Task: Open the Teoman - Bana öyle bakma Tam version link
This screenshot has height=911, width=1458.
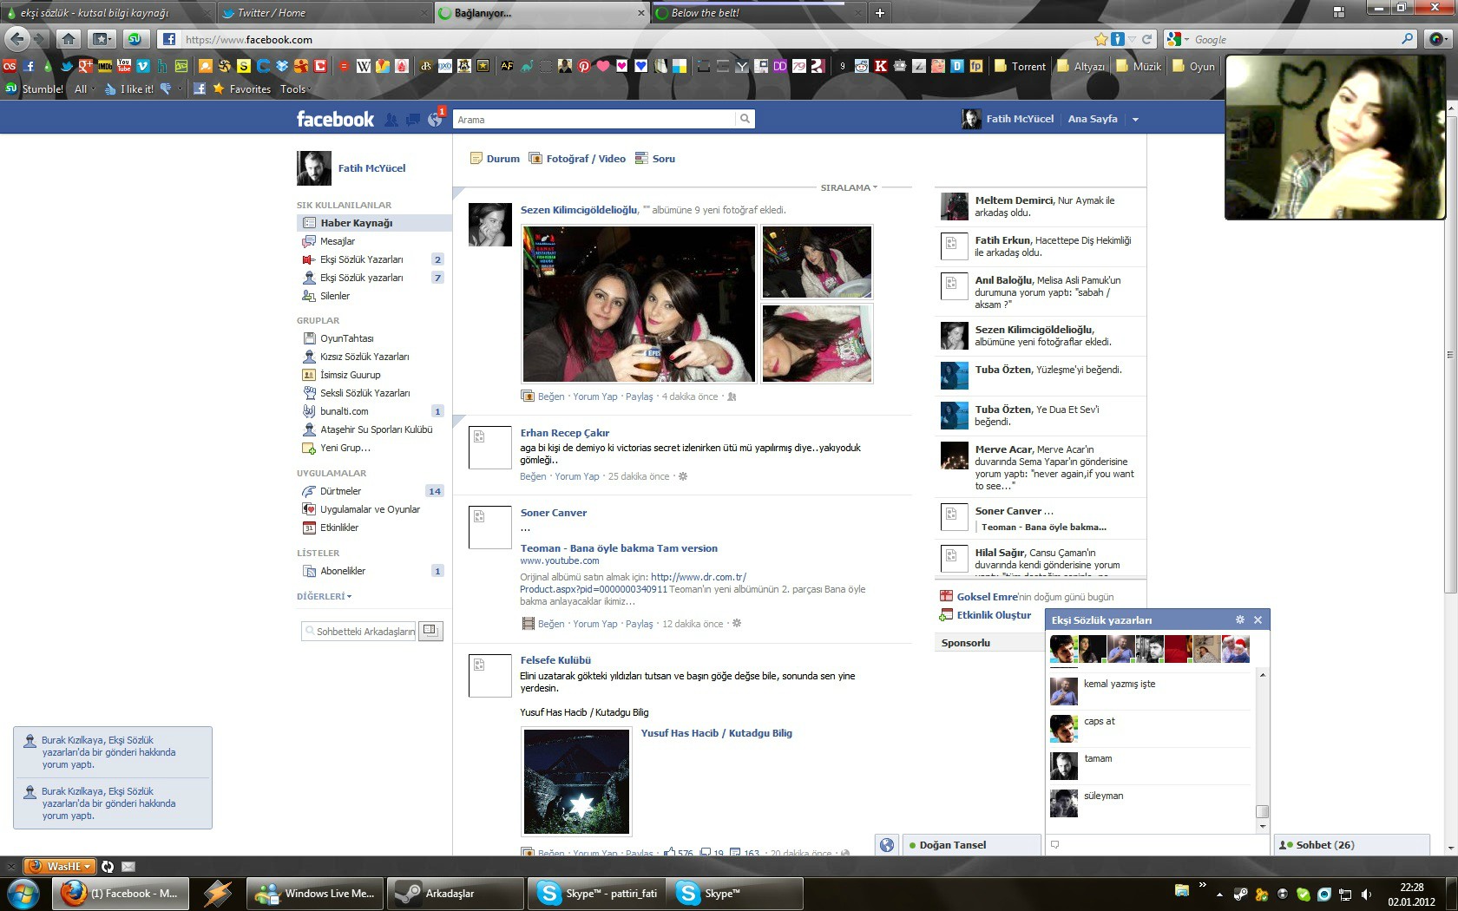Action: (x=619, y=548)
